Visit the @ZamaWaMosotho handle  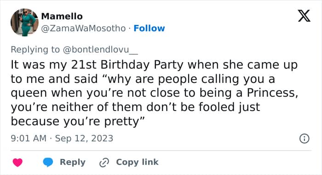[83, 29]
